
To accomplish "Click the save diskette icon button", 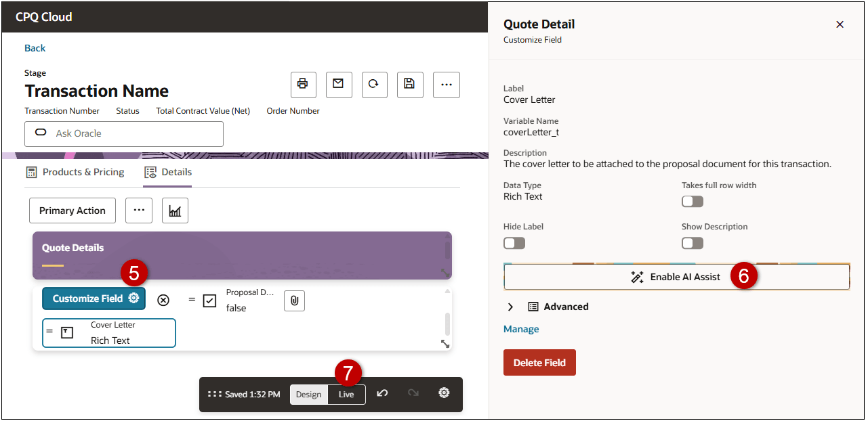I will coord(409,85).
